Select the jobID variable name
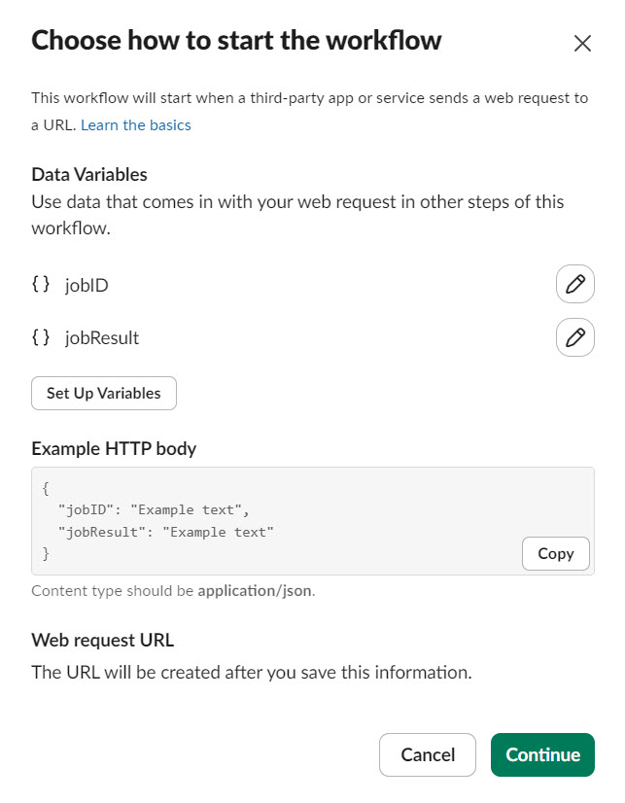The width and height of the screenshot is (625, 803). click(87, 285)
